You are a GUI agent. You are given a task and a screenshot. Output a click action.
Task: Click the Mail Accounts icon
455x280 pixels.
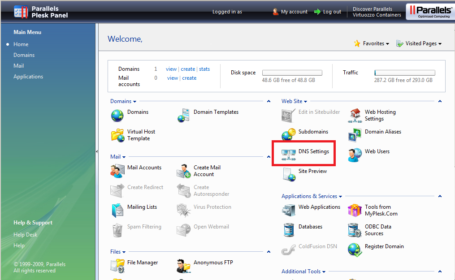tap(117, 171)
